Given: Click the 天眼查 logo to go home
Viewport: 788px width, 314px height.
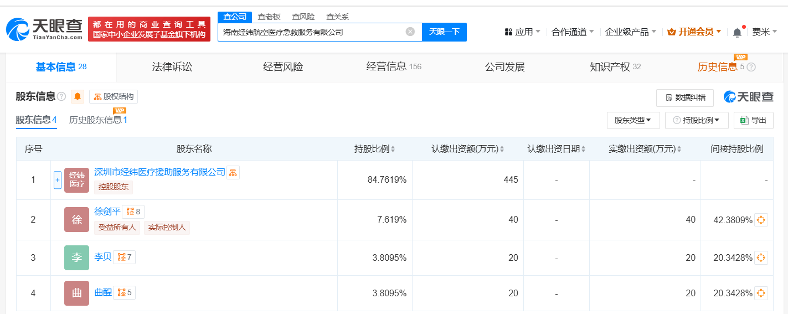Looking at the screenshot, I should [x=44, y=29].
